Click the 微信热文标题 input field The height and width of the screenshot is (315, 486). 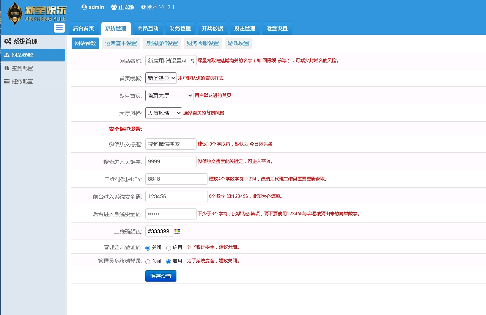[171, 144]
